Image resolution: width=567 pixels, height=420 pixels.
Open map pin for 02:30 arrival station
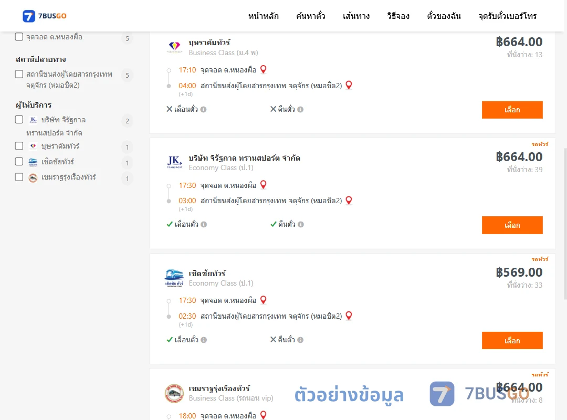click(349, 316)
